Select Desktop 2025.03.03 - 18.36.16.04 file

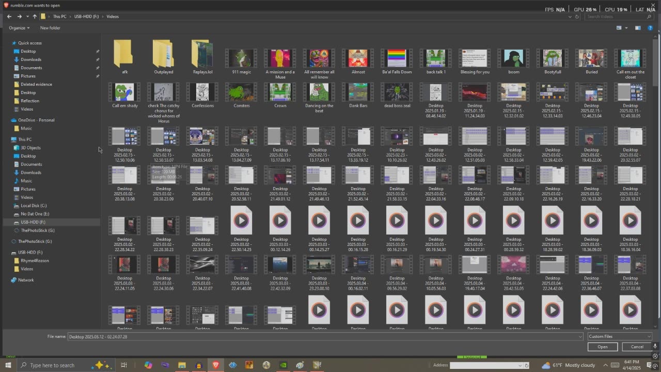[x=631, y=229]
